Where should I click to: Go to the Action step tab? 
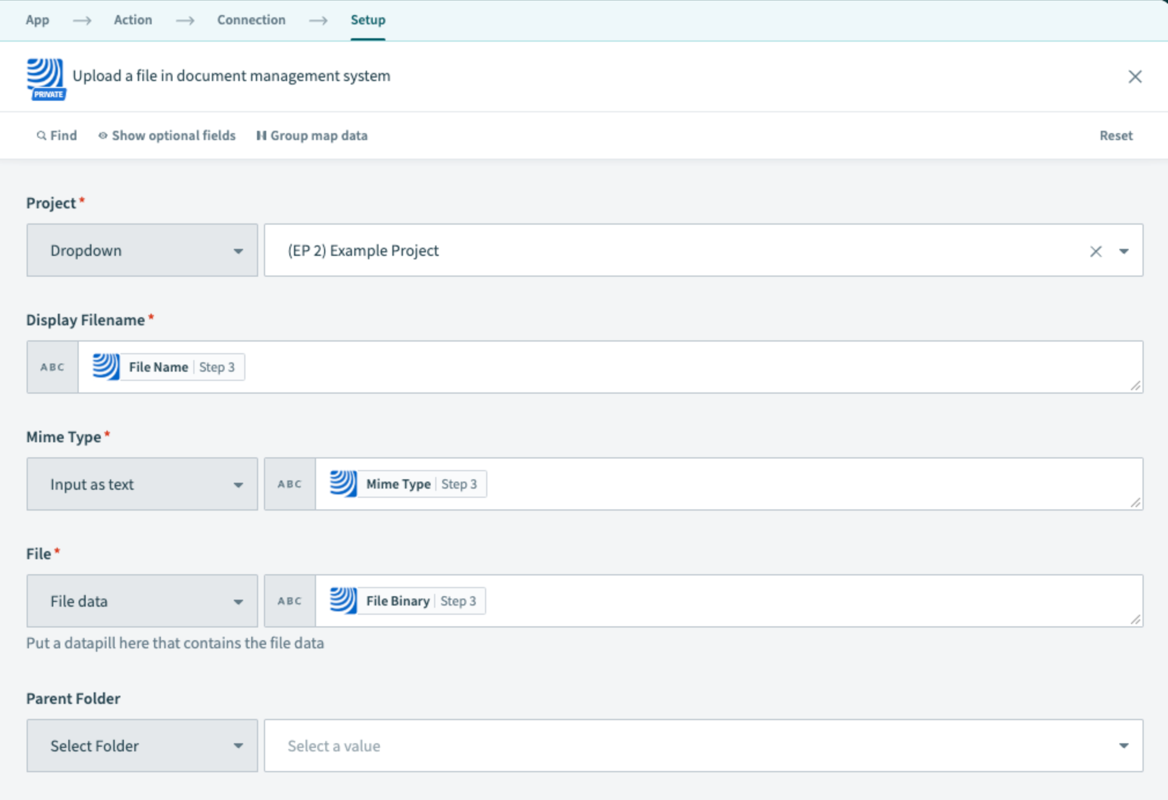click(133, 20)
